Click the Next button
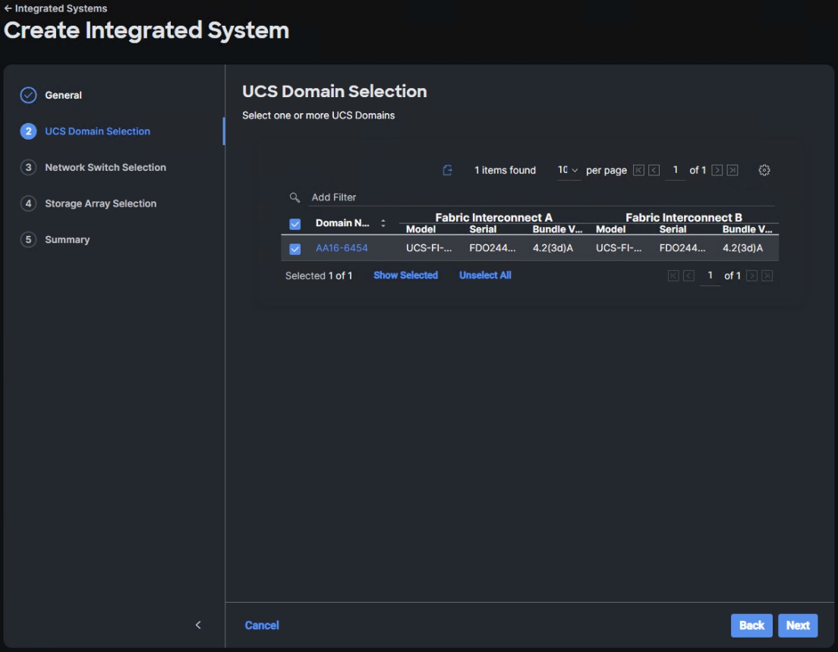838x652 pixels. [798, 625]
